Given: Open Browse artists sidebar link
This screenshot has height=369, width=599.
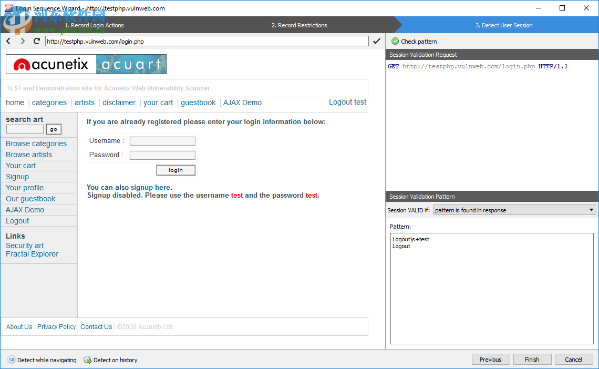Looking at the screenshot, I should [29, 155].
